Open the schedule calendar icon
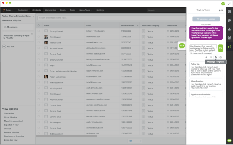233x145 pixels. [x=220, y=57]
